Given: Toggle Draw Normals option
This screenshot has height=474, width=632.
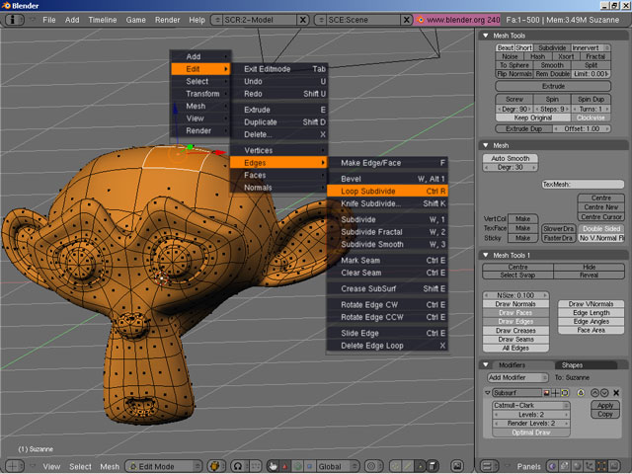Looking at the screenshot, I should (x=515, y=304).
